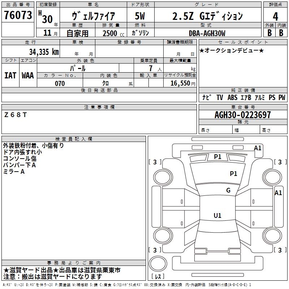Click the seating capacity 7人
289x289 pixels.
click(155, 68)
